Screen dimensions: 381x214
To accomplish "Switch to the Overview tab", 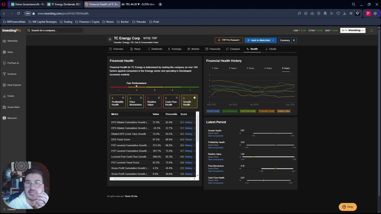I will click(x=116, y=49).
